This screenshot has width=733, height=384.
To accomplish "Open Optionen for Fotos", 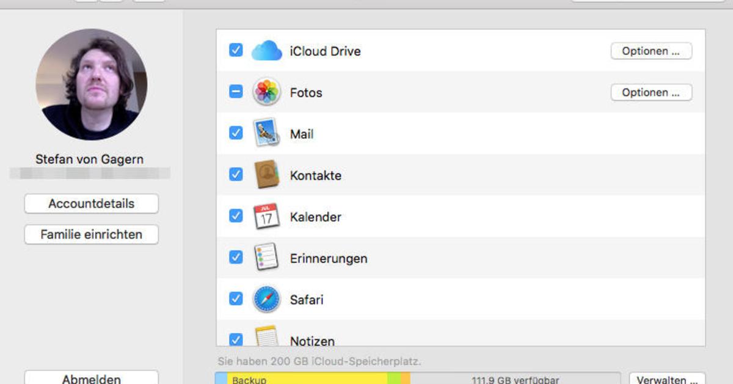I will click(x=651, y=92).
